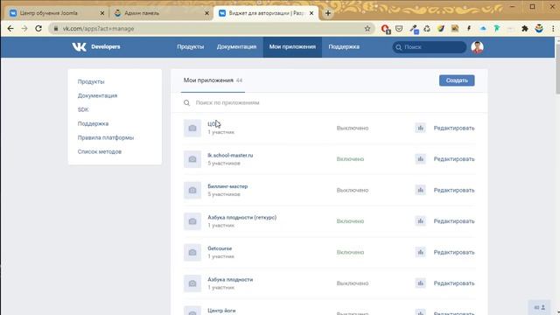
Task: Click Биллинг-мастер app camera thumbnail
Action: 192,191
